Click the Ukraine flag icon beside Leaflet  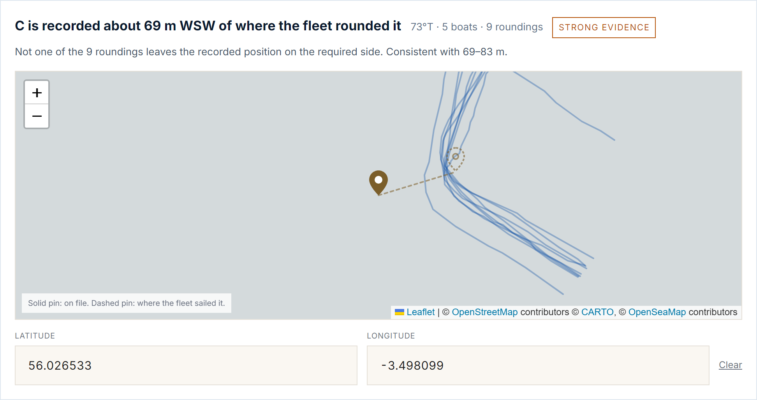400,312
